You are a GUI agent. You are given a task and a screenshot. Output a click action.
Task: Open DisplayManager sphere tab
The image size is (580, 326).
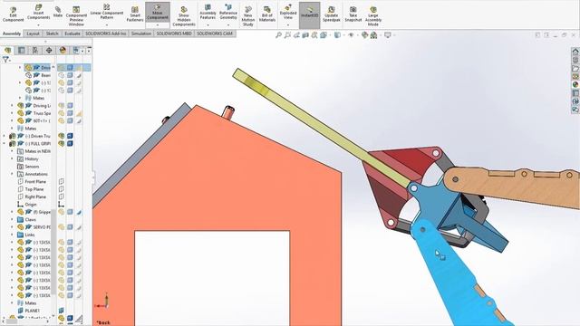(63, 50)
